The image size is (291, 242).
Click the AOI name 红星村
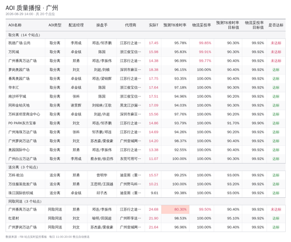click(x=13, y=218)
